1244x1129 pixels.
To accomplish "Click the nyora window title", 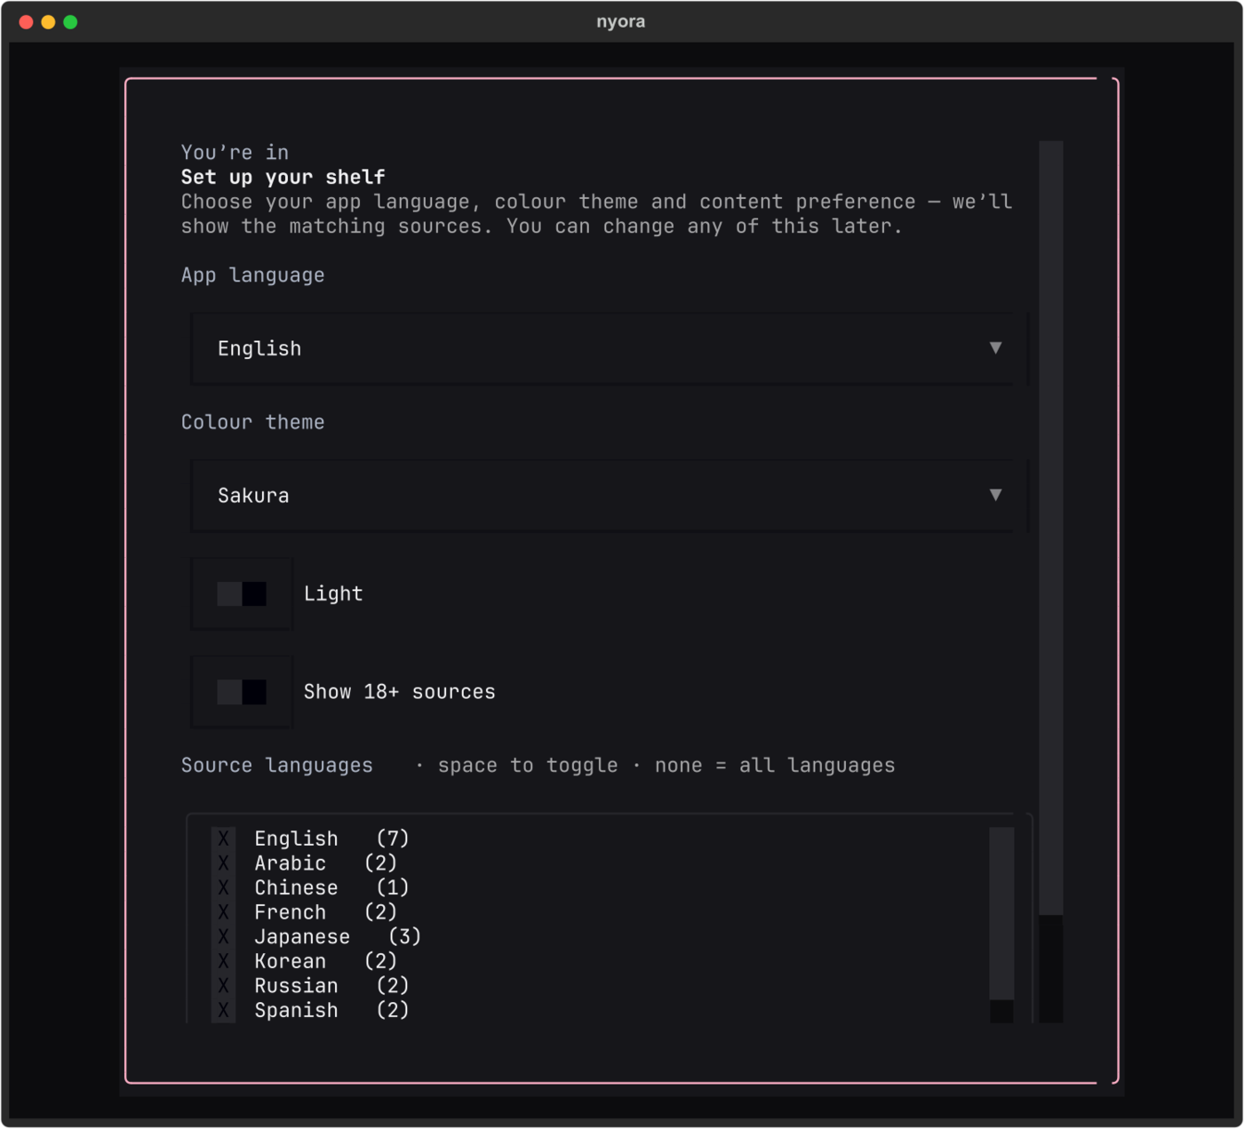I will (621, 21).
